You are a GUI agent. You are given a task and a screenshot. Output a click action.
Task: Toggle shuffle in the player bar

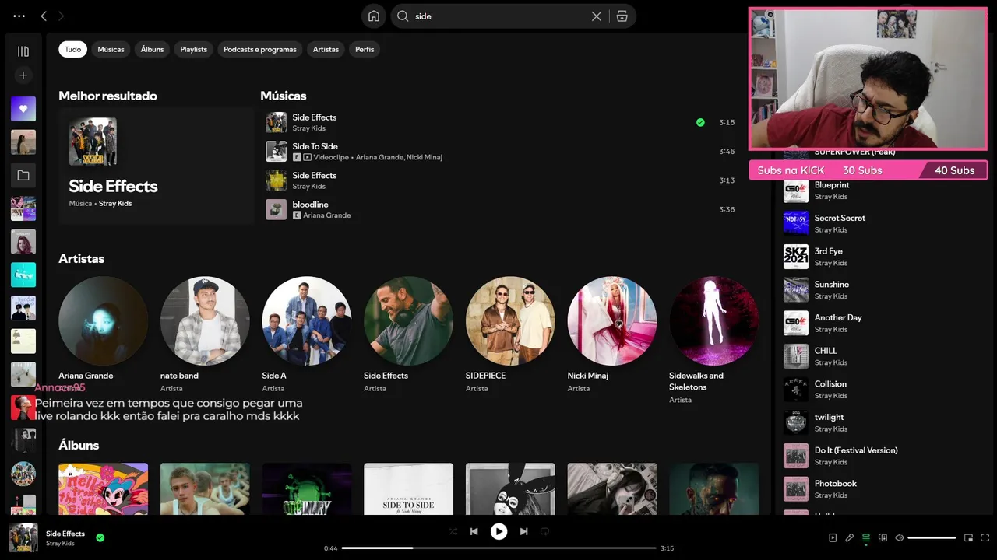tap(453, 531)
